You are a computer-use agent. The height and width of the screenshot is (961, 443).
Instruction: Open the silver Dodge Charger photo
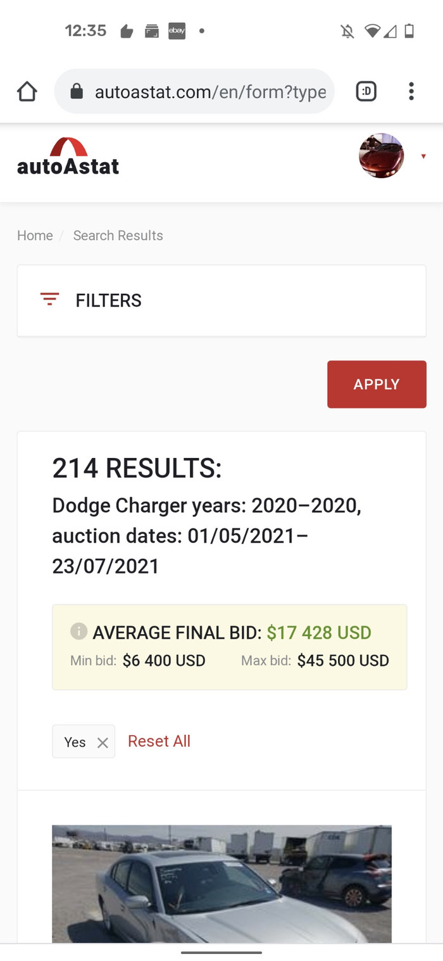click(x=221, y=883)
